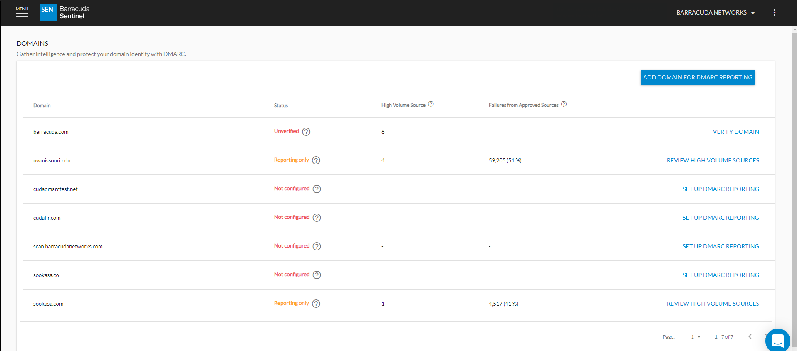Viewport: 797px width, 351px height.
Task: Click help icon for cudadmarctest.net Not configured
Action: point(317,189)
